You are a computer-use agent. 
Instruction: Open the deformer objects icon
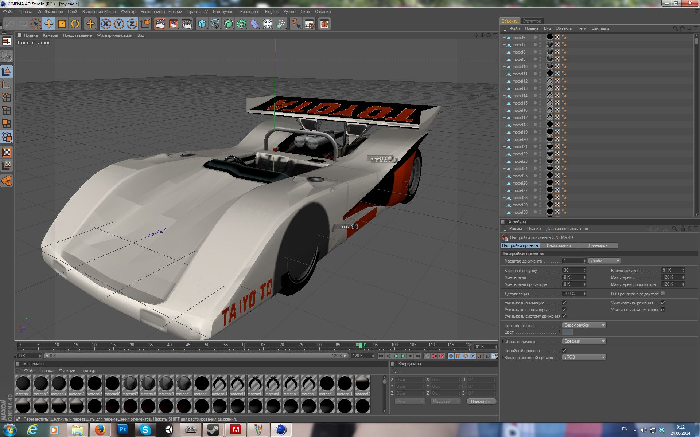click(x=254, y=24)
